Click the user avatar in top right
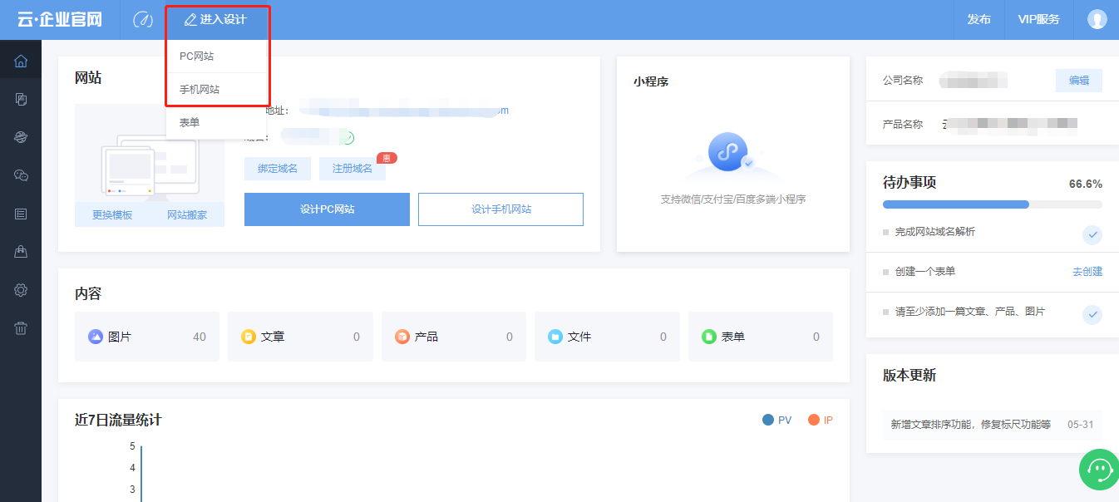Screen dimensions: 1119x502 tap(1097, 19)
